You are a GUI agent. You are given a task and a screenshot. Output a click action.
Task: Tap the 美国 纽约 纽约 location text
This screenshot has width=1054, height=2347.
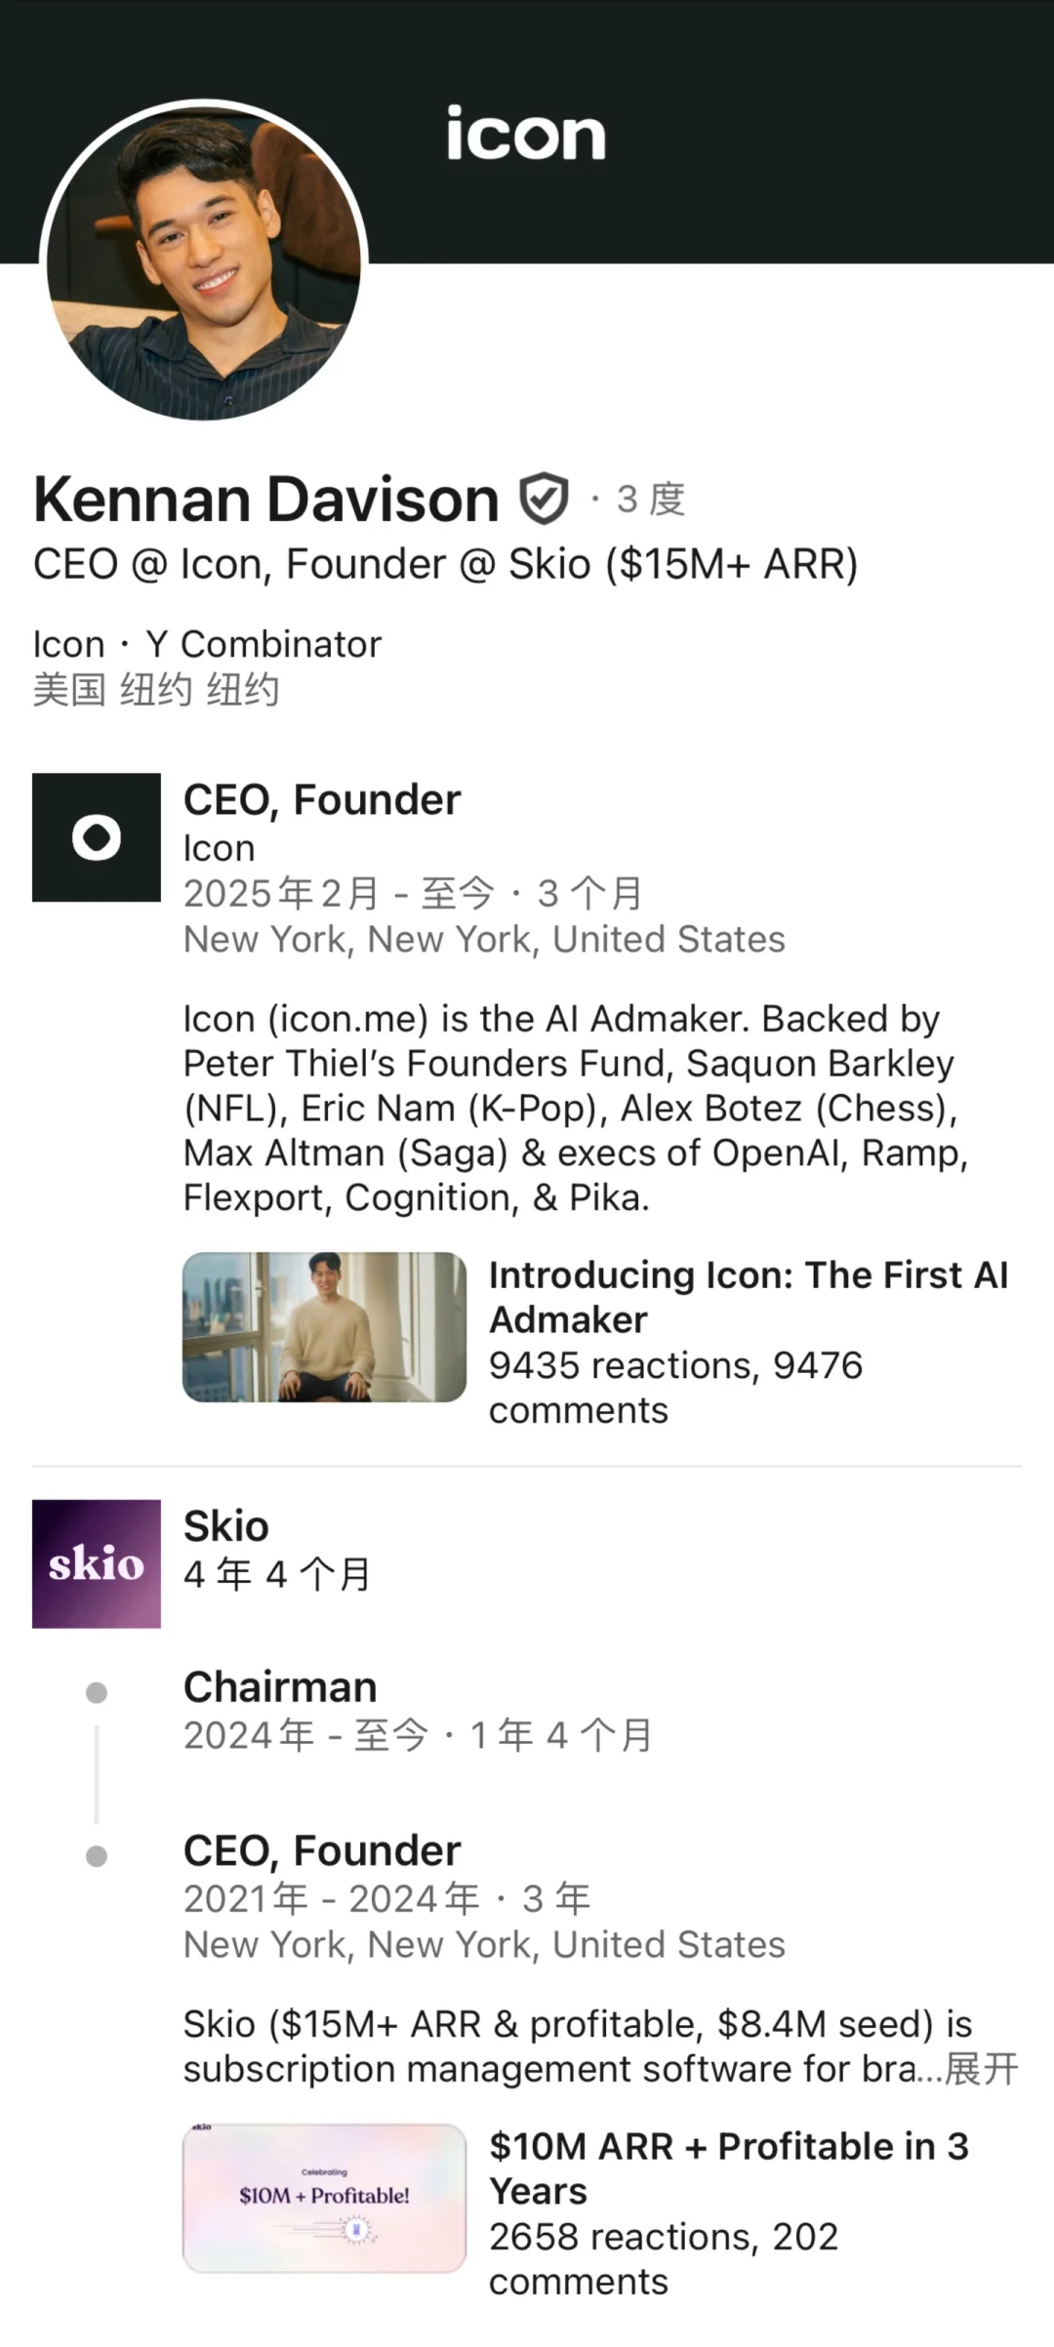click(x=156, y=690)
